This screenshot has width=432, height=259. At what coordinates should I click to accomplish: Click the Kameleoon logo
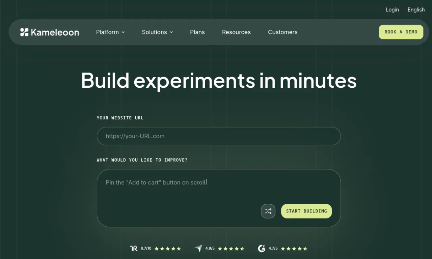50,32
